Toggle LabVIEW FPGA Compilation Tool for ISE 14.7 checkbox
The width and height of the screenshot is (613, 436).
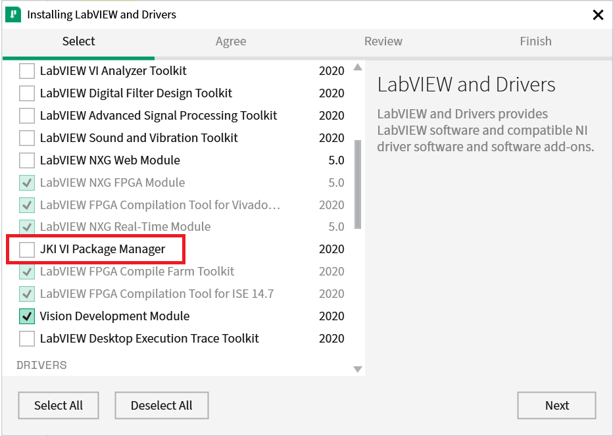point(27,294)
